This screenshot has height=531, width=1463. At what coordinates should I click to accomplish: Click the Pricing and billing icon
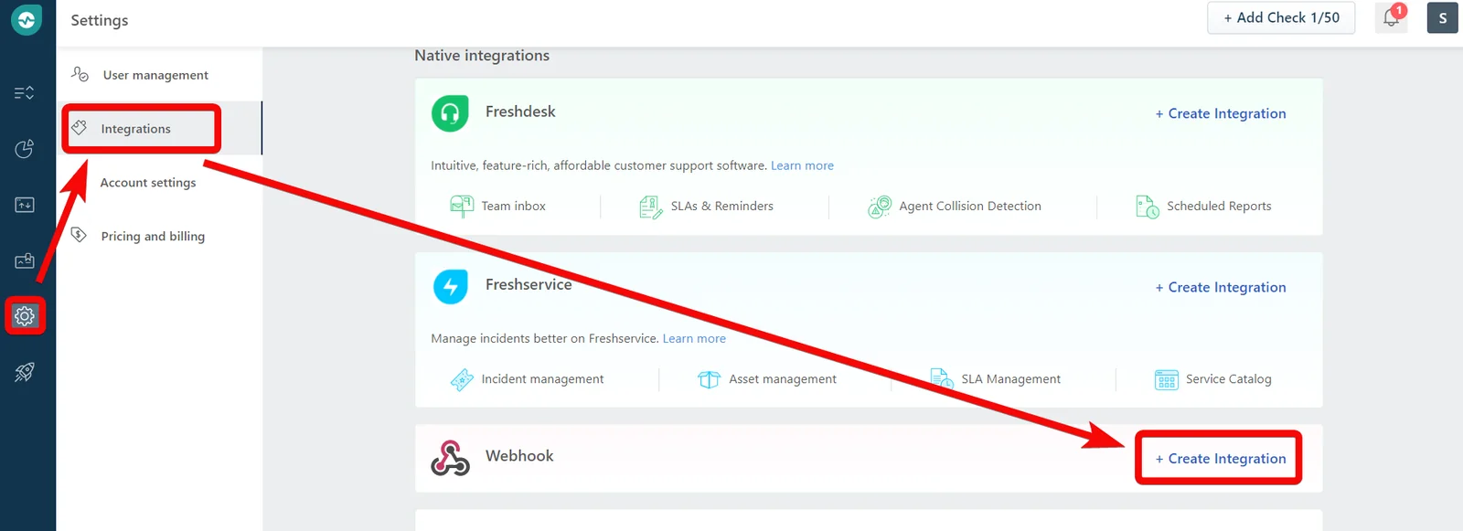(x=80, y=235)
